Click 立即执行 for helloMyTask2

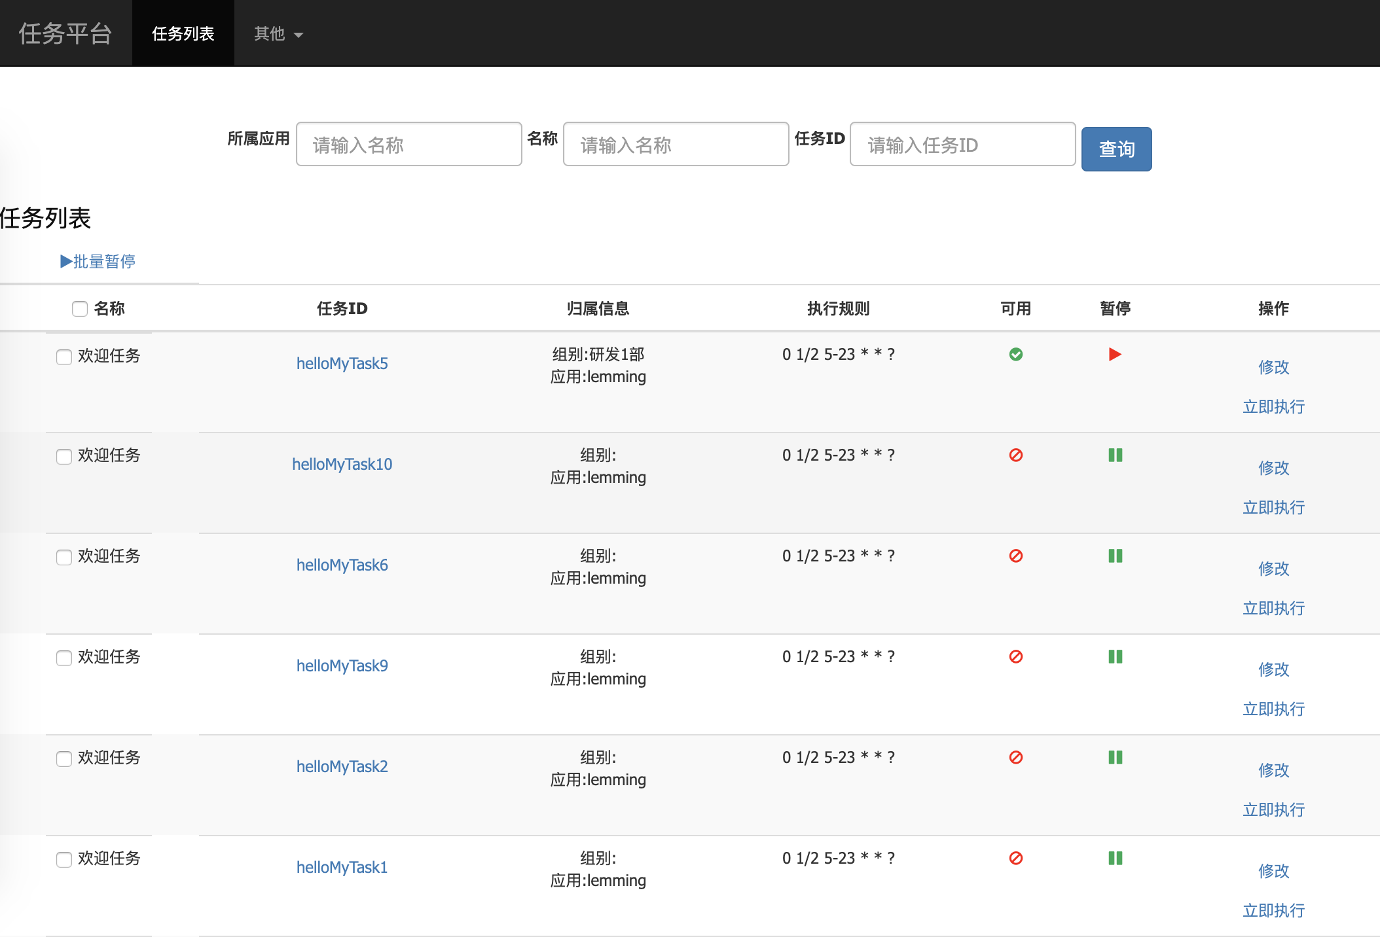click(x=1273, y=810)
